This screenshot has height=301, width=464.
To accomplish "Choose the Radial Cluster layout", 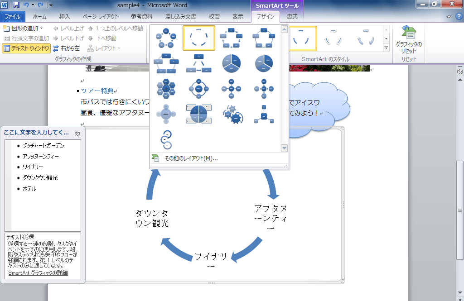I will tap(264, 114).
